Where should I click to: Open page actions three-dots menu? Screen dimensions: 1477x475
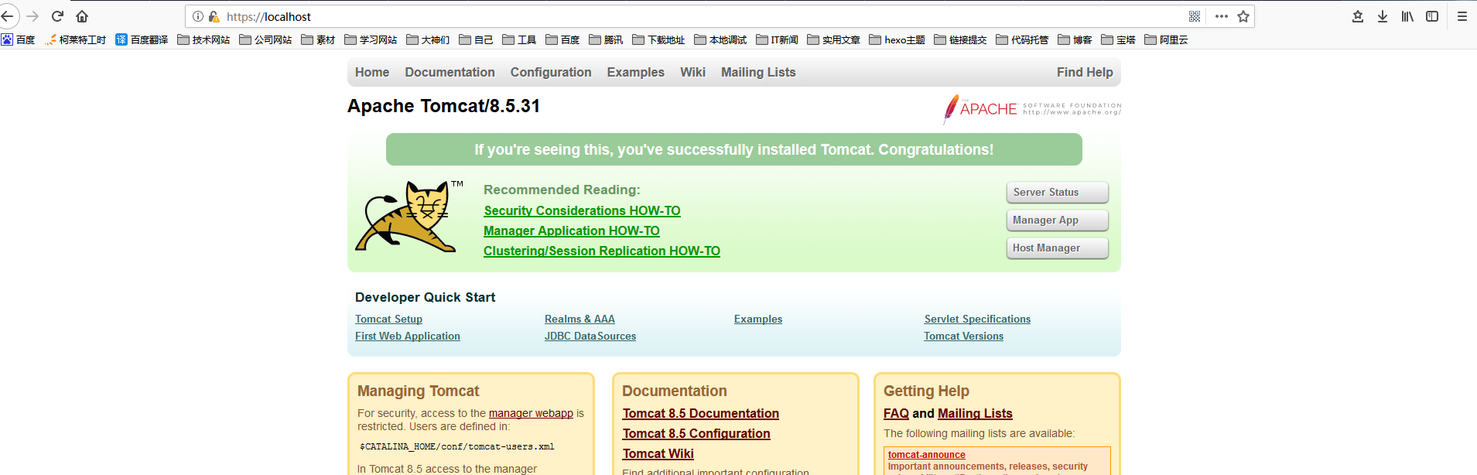tap(1222, 16)
